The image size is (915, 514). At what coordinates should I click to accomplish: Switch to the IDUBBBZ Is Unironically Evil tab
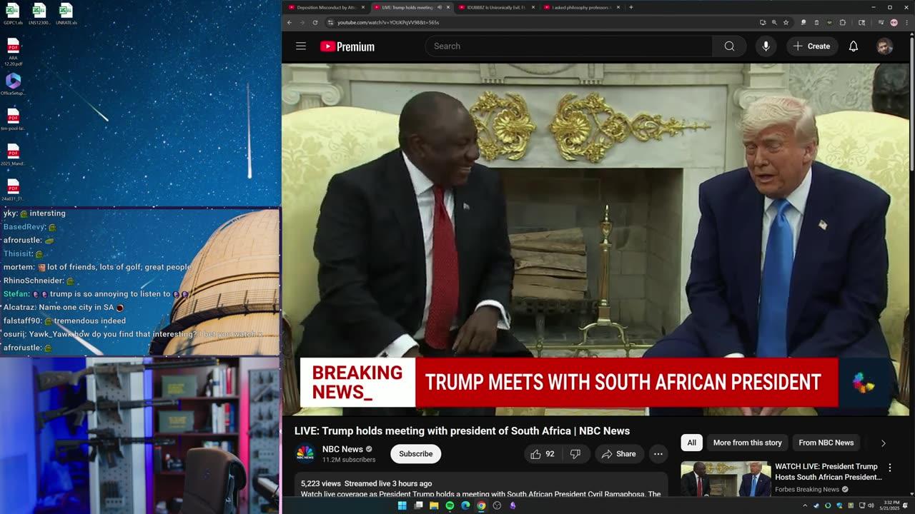tap(495, 7)
